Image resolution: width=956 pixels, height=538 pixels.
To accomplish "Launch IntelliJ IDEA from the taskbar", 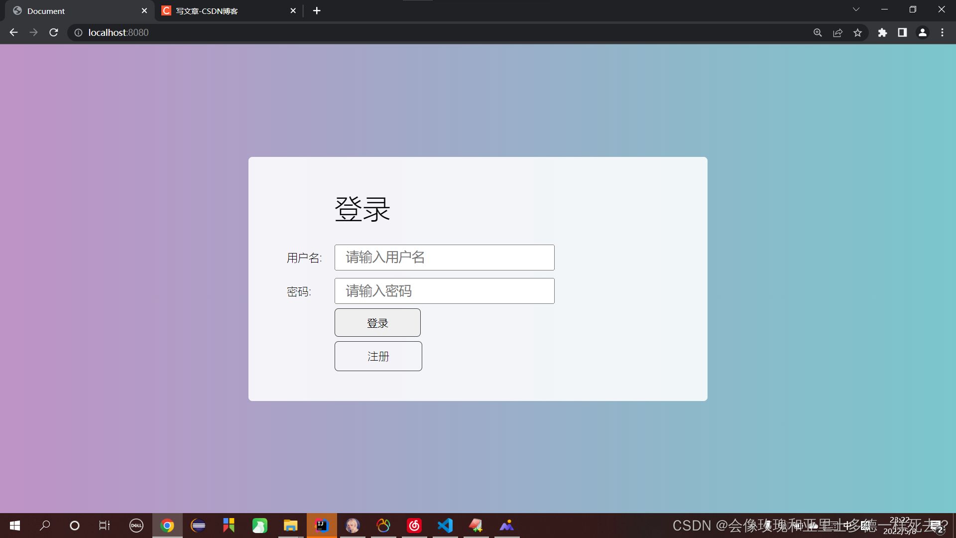I will (322, 526).
